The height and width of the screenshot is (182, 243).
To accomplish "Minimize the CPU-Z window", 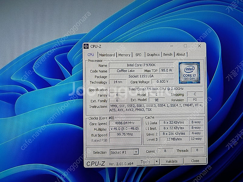I will (x=172, y=46).
